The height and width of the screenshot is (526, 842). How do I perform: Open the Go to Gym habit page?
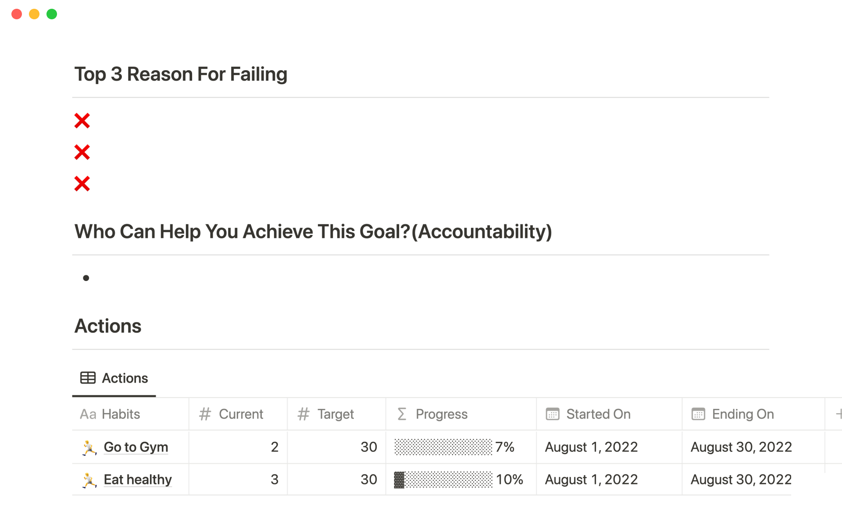pos(136,447)
